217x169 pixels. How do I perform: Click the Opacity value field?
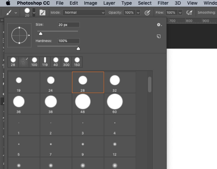129,13
